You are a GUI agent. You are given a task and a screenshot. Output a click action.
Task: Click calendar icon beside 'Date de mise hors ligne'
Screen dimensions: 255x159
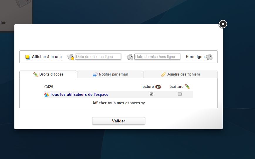coord(130,57)
